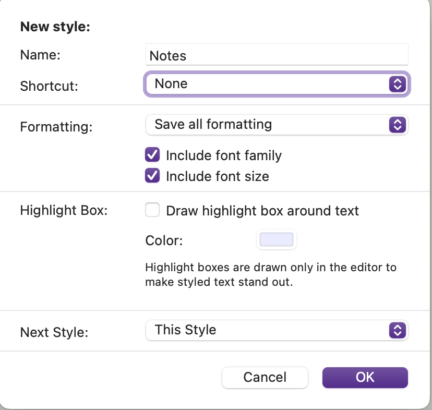The height and width of the screenshot is (410, 432).
Task: Click the Formatting popup chevron arrows
Action: pos(398,125)
